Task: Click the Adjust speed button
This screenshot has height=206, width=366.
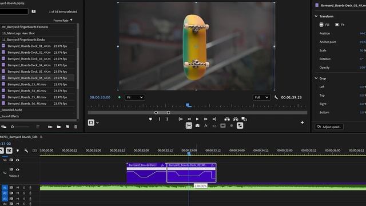Action: point(329,127)
